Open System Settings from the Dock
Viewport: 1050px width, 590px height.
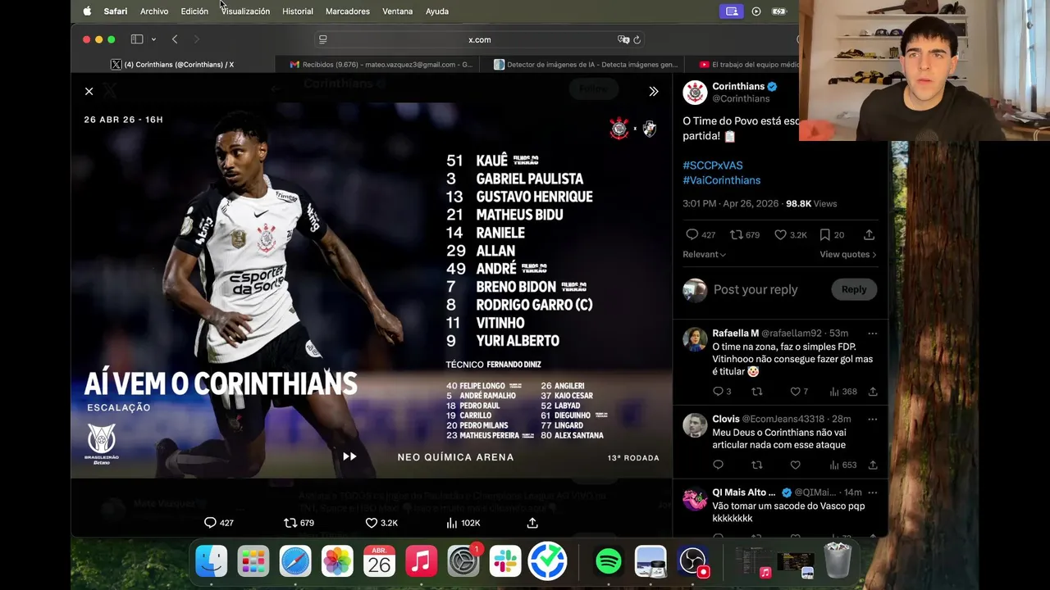463,562
